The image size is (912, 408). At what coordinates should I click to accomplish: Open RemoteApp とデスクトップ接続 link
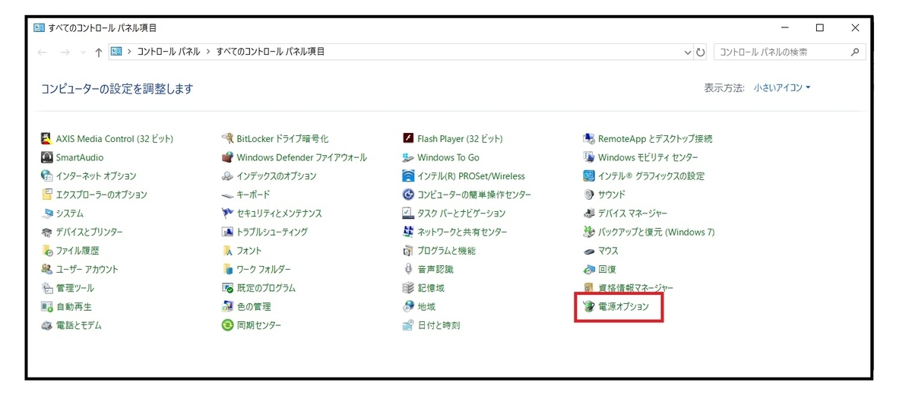(655, 139)
